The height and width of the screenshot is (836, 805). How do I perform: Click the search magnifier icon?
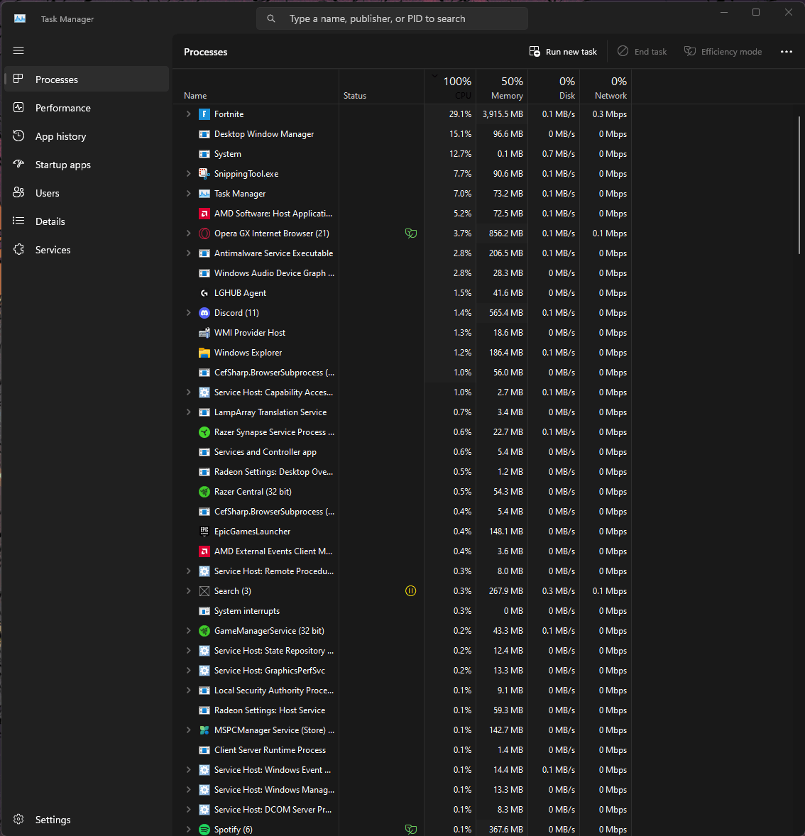click(x=271, y=18)
